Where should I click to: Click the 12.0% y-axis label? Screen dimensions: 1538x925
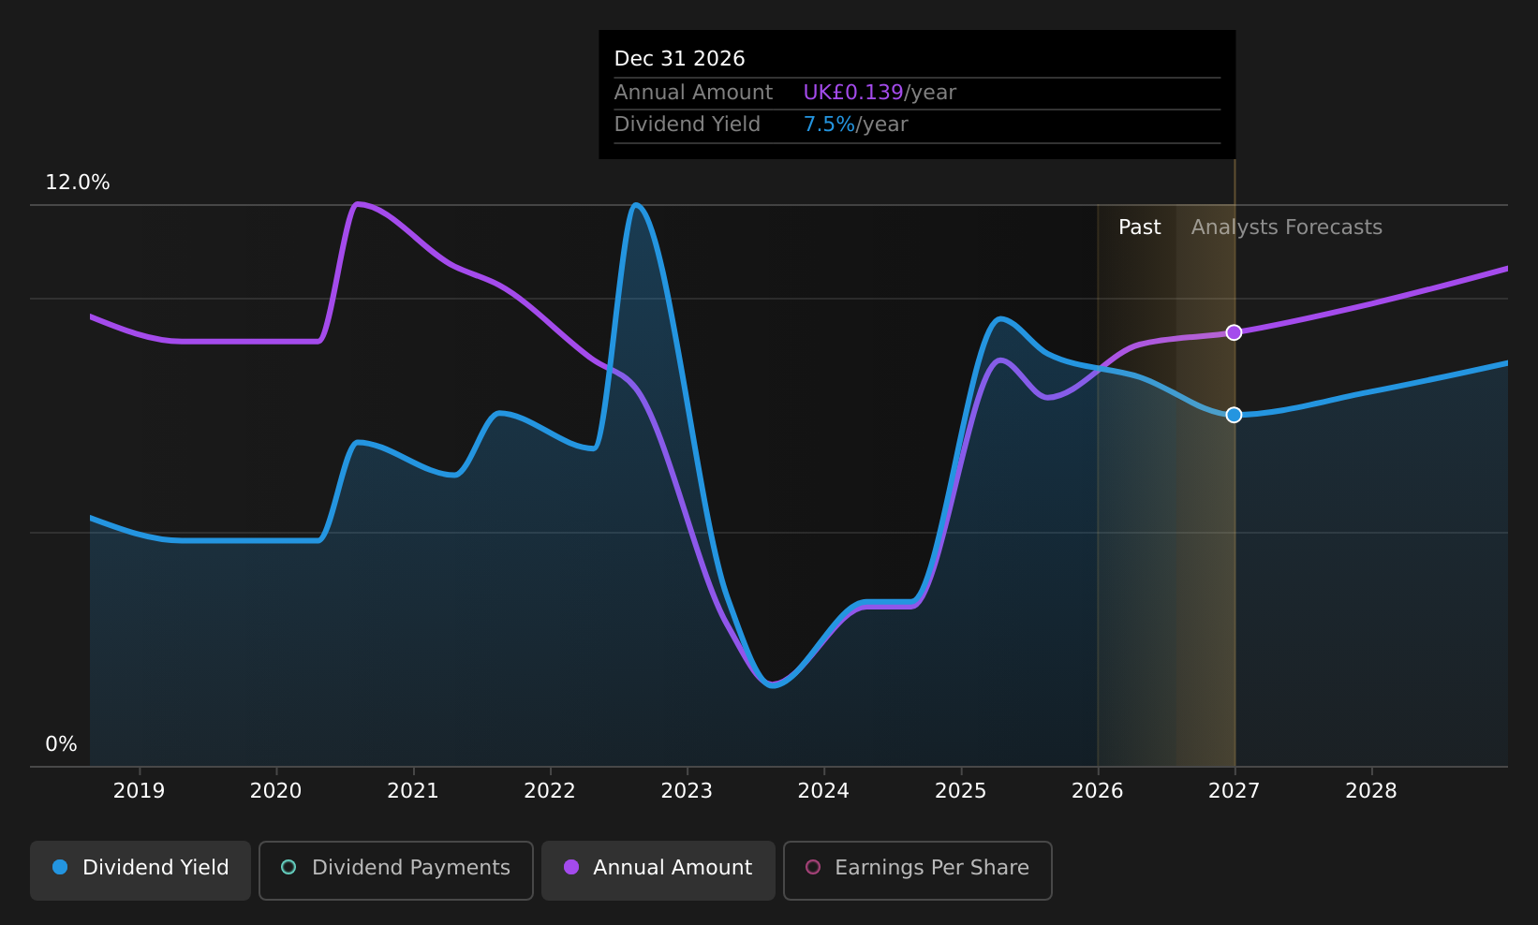point(78,183)
